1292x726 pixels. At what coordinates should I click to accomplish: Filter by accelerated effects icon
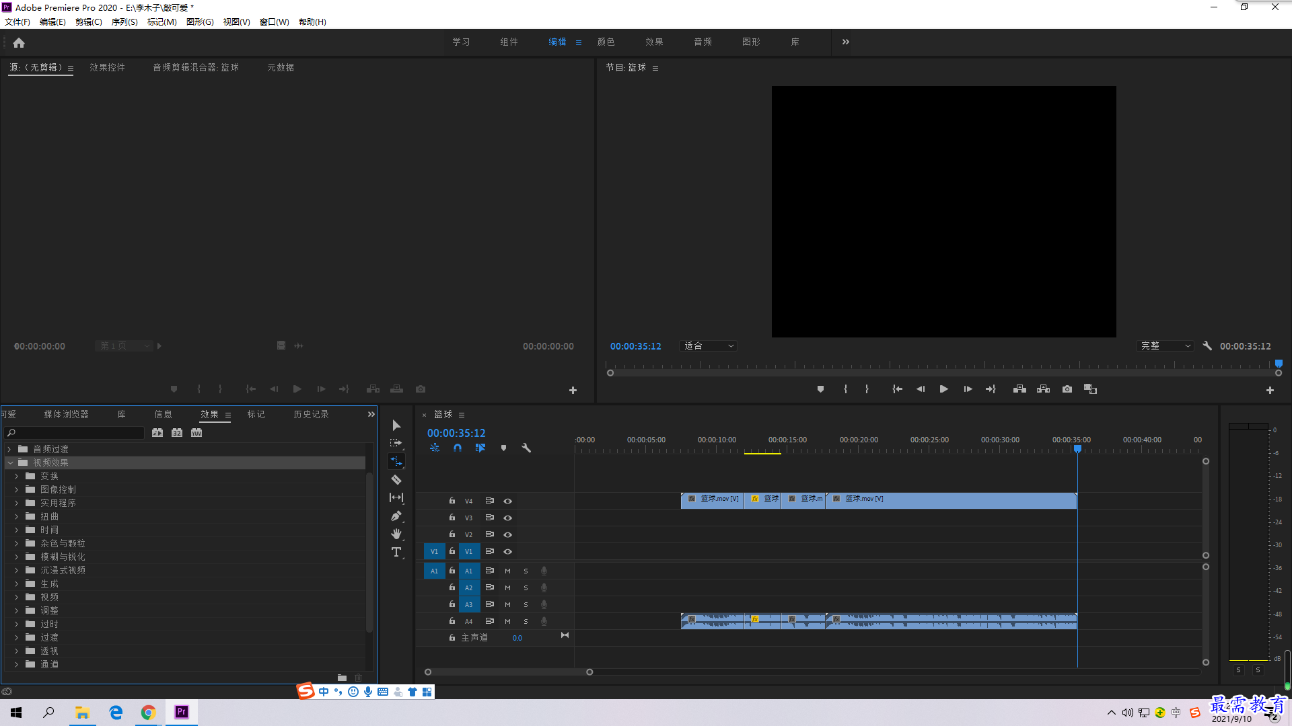157,433
